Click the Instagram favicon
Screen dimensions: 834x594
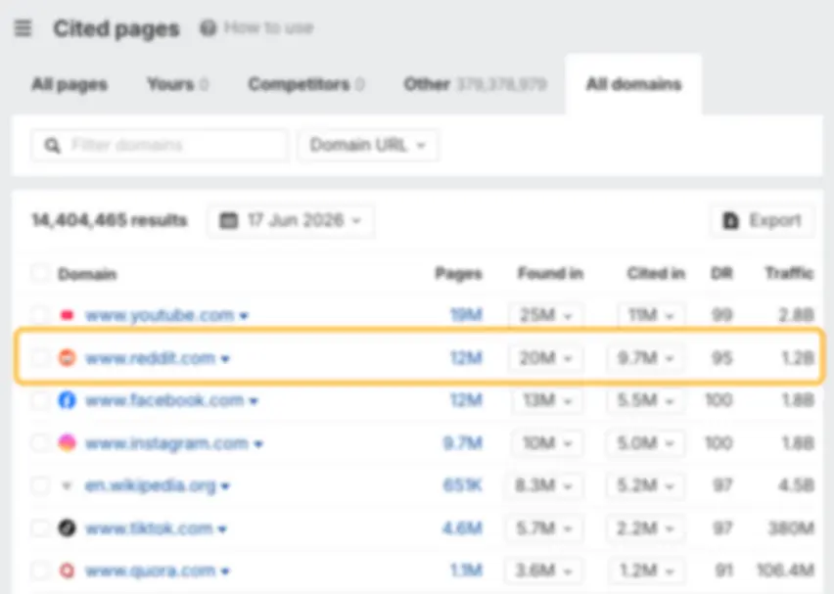pos(67,442)
